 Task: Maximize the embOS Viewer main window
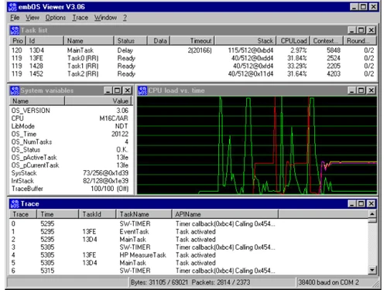click(363, 7)
